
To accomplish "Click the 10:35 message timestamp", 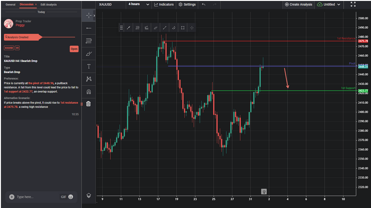I will coord(75,114).
